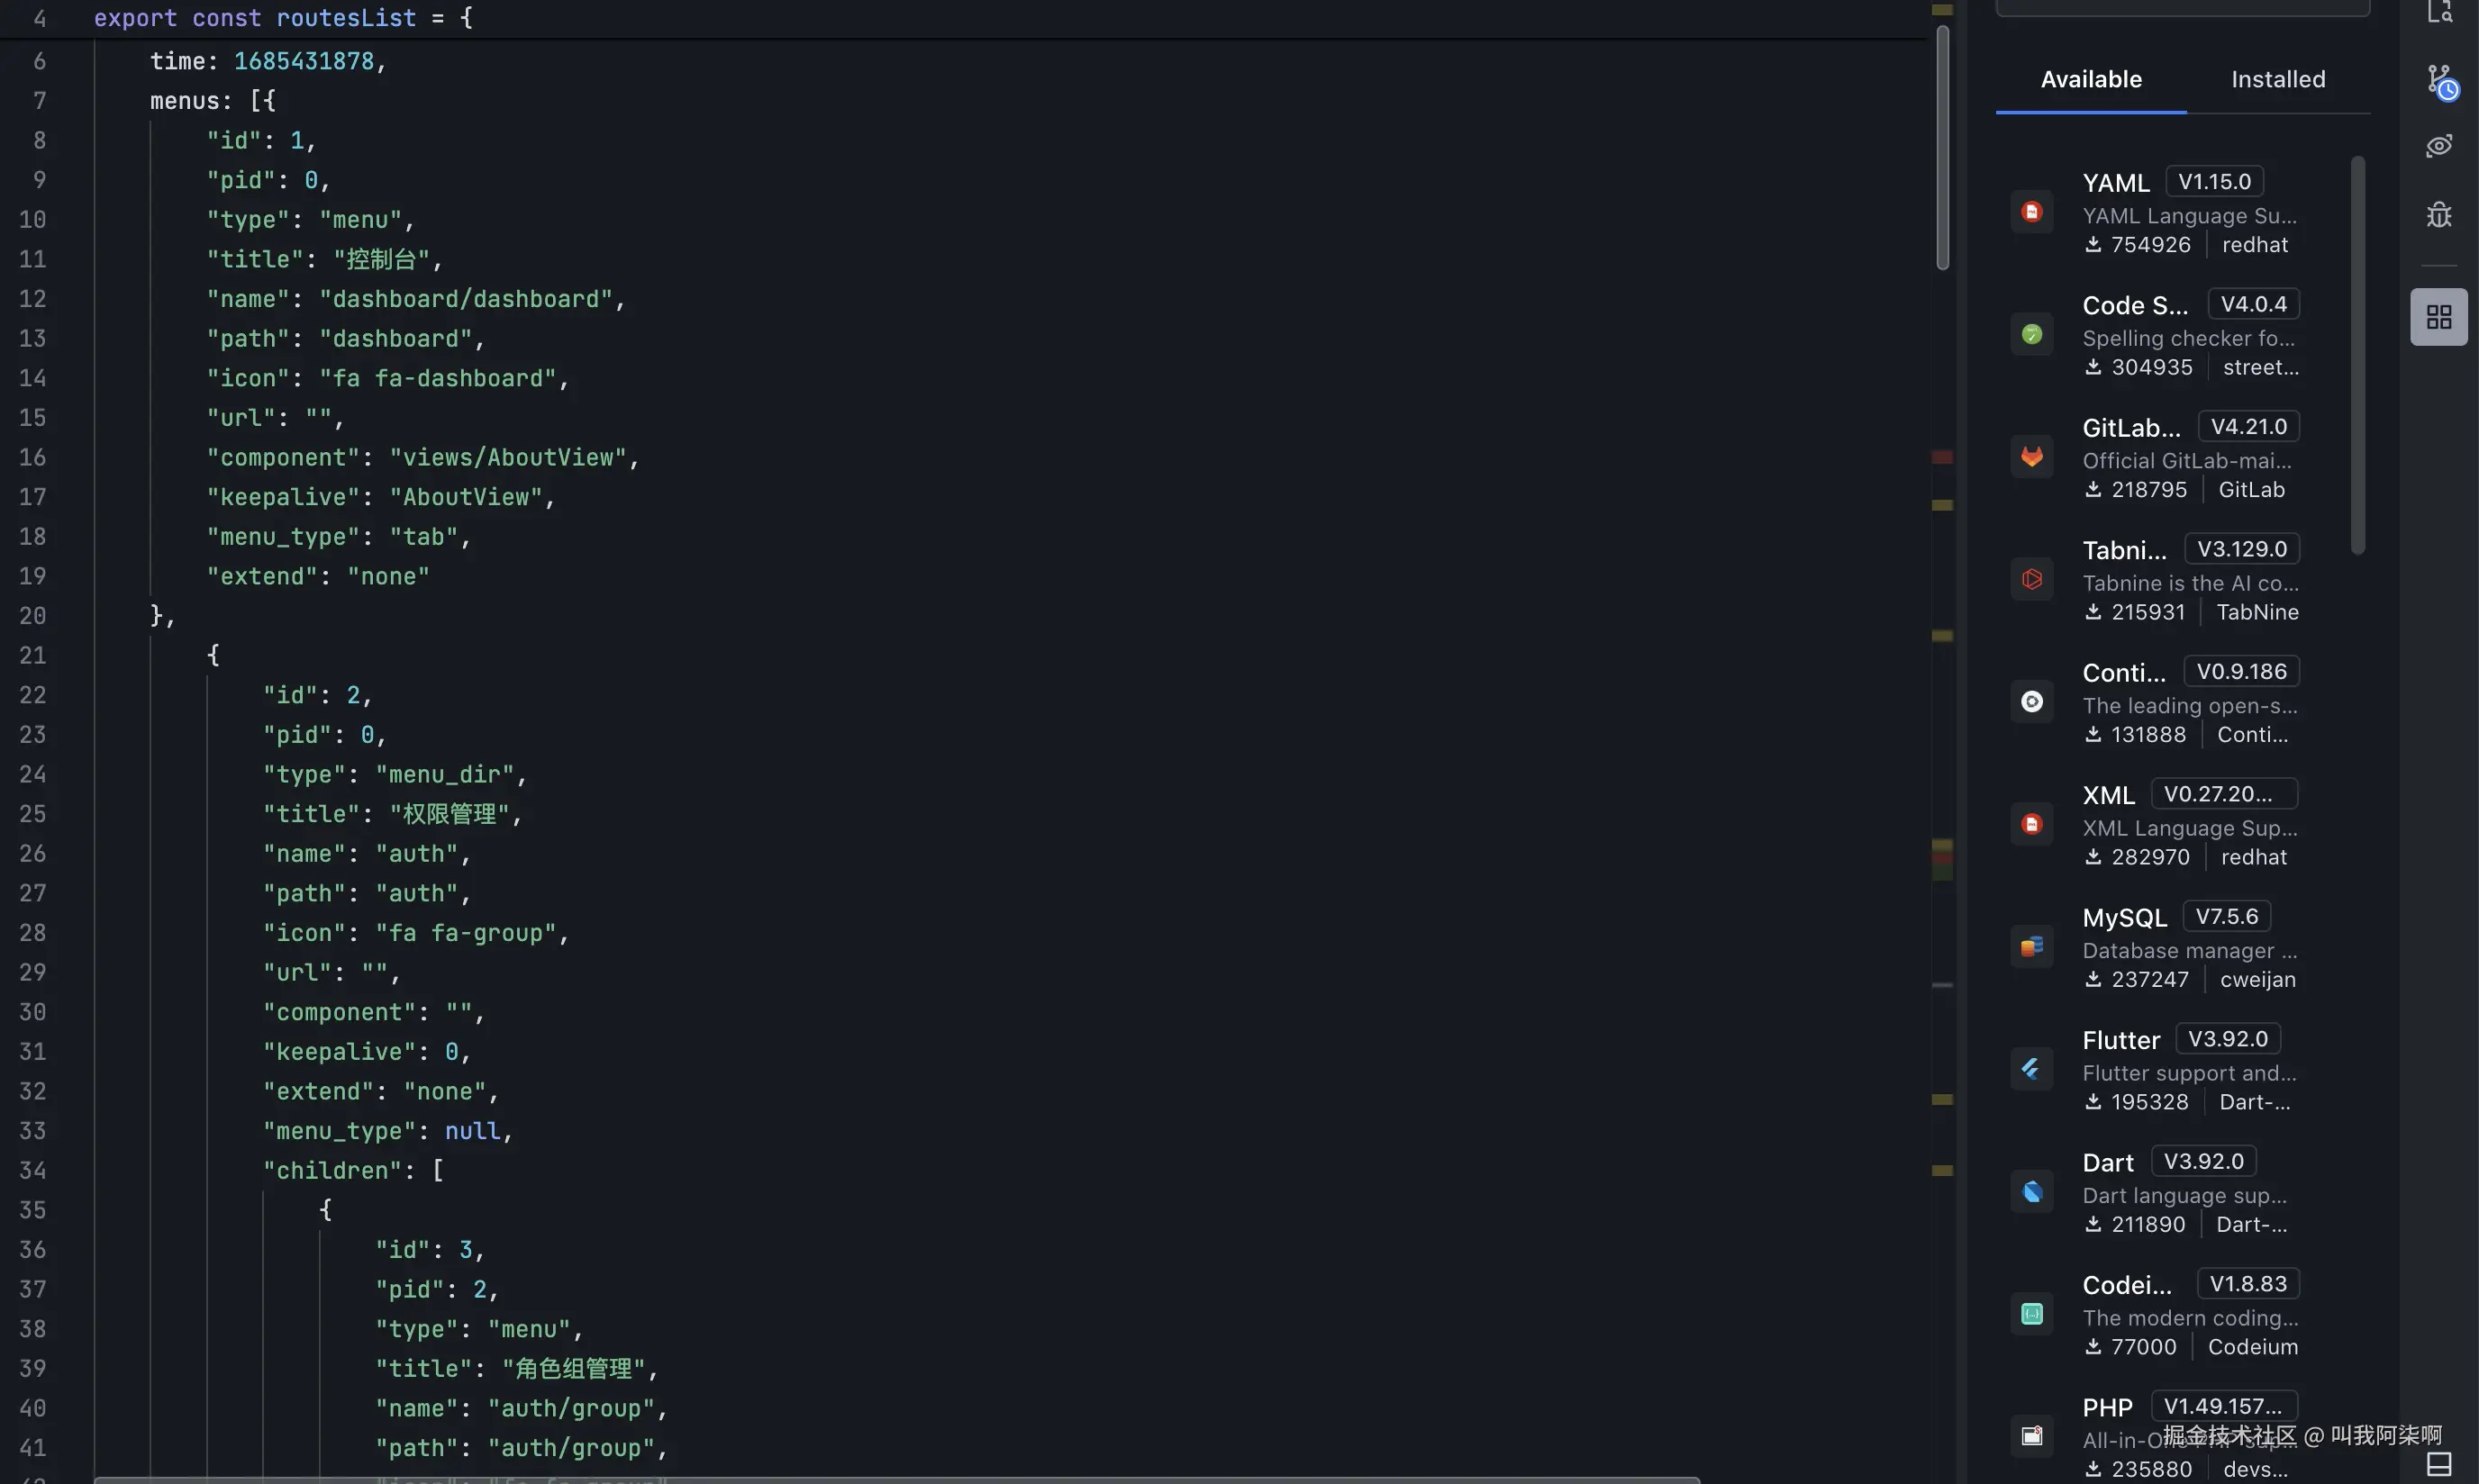Click the GitLab extension icon
The image size is (2479, 1484).
[x=2032, y=457]
